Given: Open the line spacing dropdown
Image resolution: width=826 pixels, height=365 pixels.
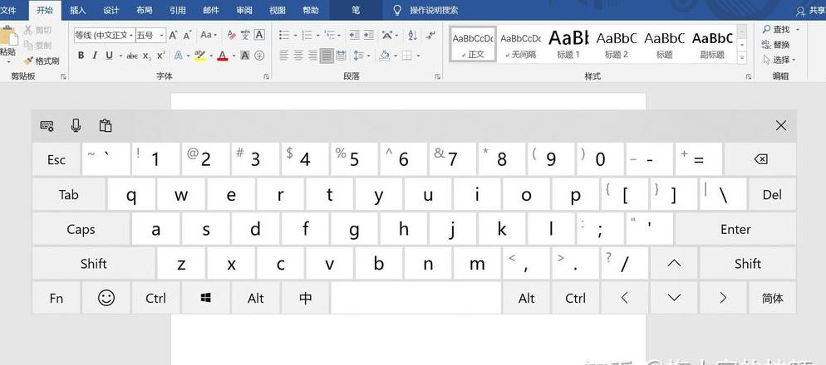Looking at the screenshot, I should tap(361, 56).
